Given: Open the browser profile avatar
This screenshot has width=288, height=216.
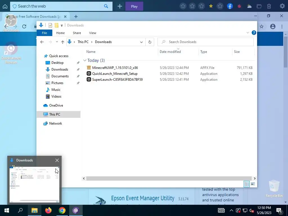Looking at the screenshot, I should [273, 26].
